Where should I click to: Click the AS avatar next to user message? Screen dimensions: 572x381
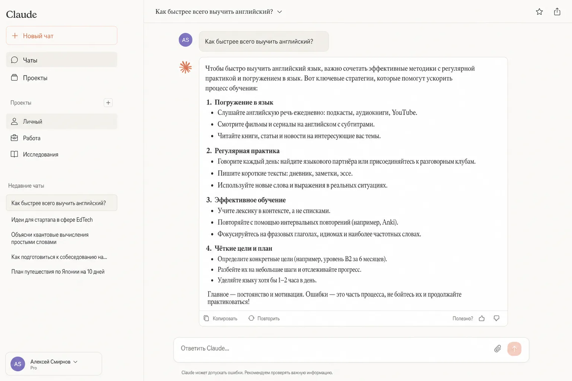point(185,40)
